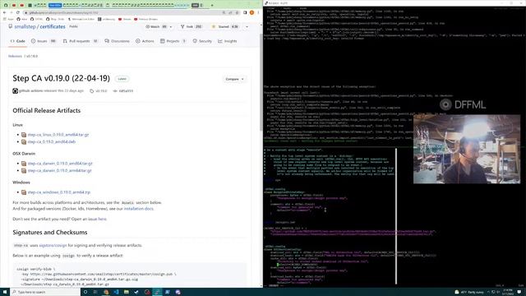The height and width of the screenshot is (296, 526).
Task: Switch to the Actions tab
Action: 145,41
